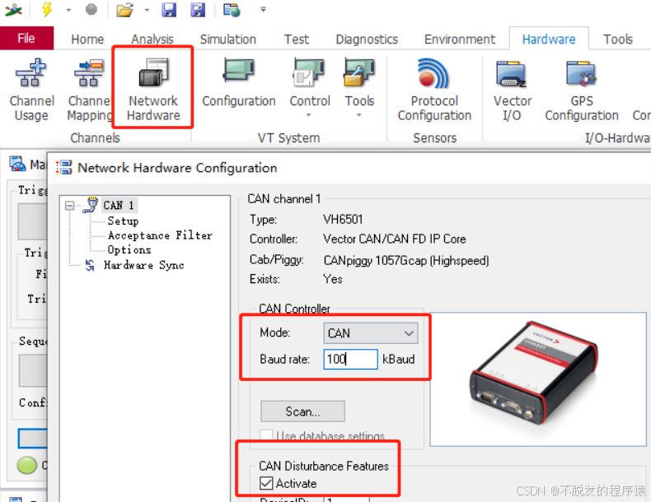The height and width of the screenshot is (502, 651).
Task: Open the CAN Controller Mode dropdown
Action: [x=370, y=333]
